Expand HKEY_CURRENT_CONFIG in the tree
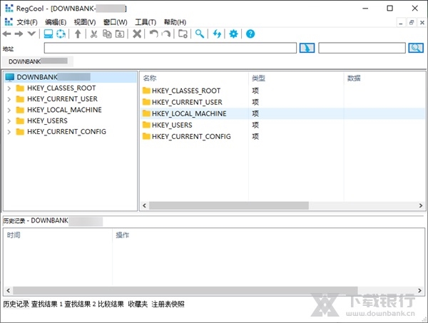Viewport: 428px width, 323px height. coord(9,132)
